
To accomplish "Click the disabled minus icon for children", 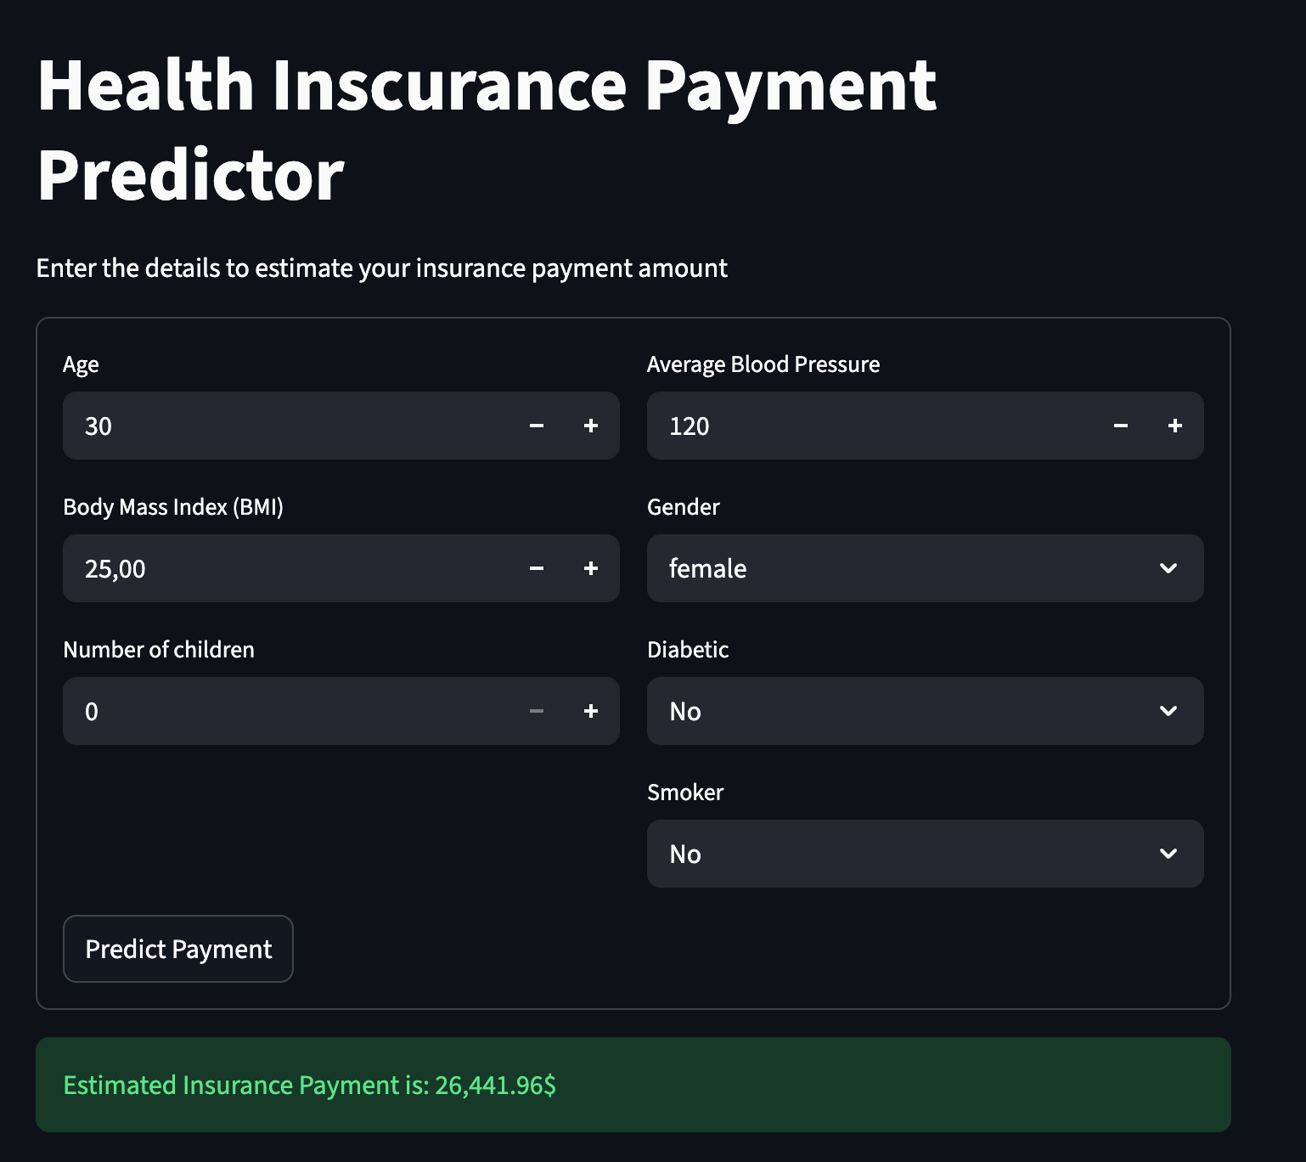I will pos(537,711).
